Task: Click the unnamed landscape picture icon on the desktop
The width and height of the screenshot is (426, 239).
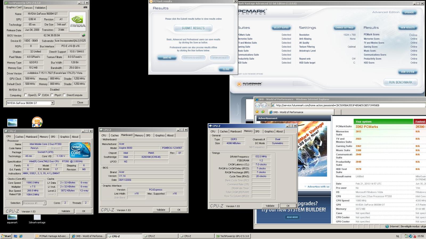Action: click(12, 123)
